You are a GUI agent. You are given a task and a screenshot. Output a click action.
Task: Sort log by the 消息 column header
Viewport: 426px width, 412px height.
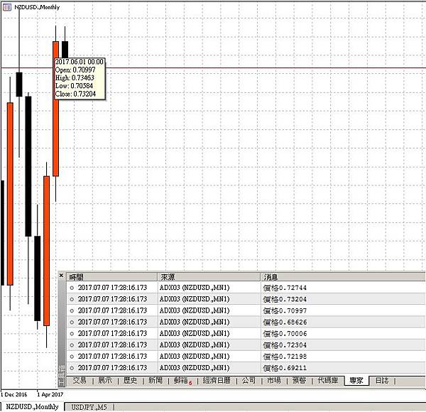click(343, 277)
